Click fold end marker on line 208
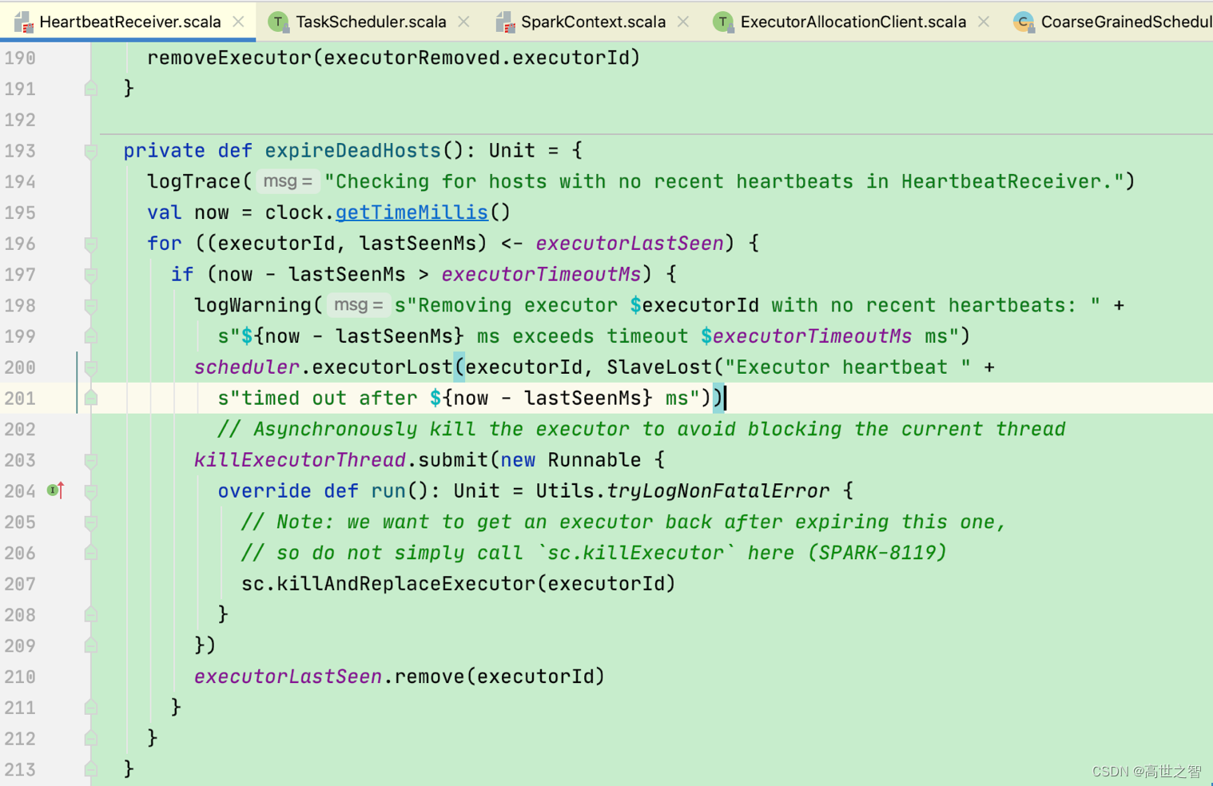 91,614
